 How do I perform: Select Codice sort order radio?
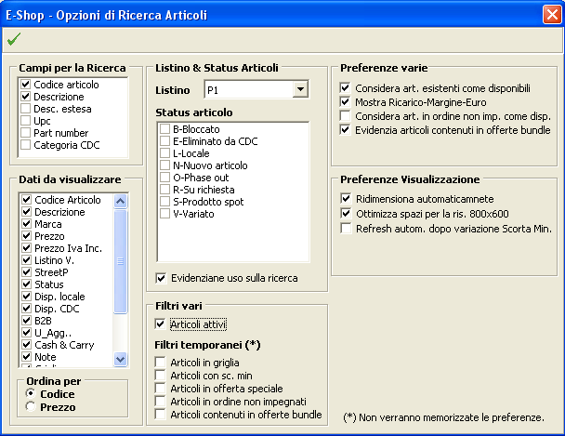[x=31, y=393]
